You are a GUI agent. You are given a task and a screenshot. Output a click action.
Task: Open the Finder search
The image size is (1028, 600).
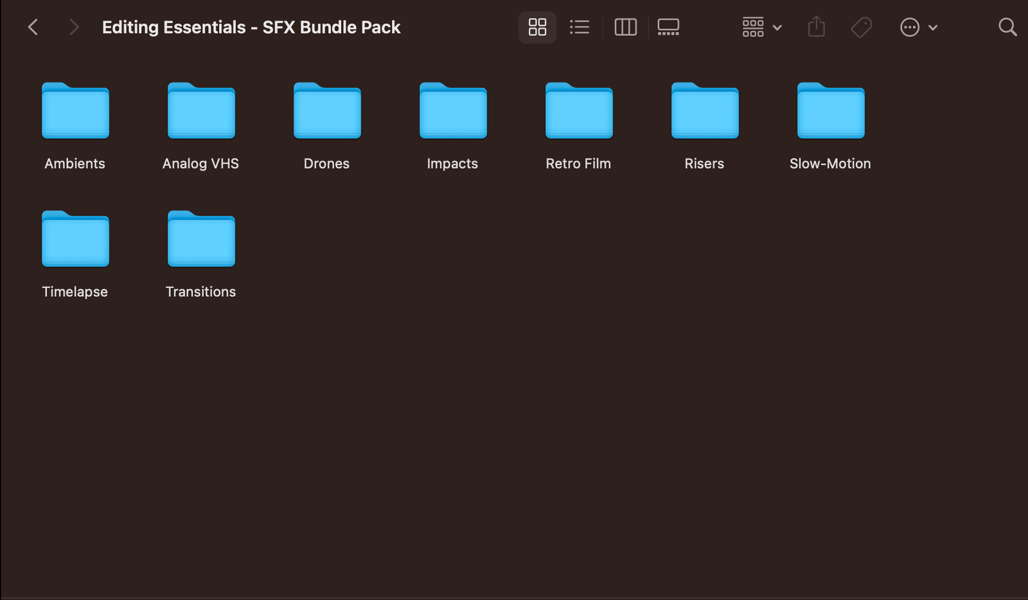[1007, 27]
